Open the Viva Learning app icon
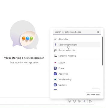Screen dimensions: 108x108 [55, 79]
